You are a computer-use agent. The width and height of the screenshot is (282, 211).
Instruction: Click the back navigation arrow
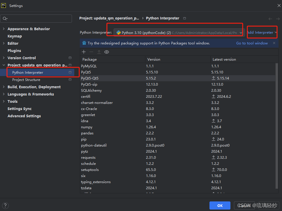270,19
